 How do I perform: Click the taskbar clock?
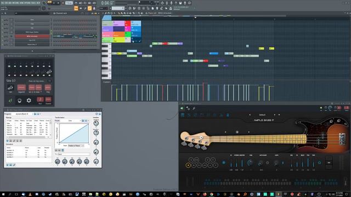(339, 194)
